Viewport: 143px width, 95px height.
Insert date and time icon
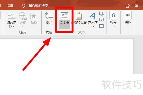point(101,14)
